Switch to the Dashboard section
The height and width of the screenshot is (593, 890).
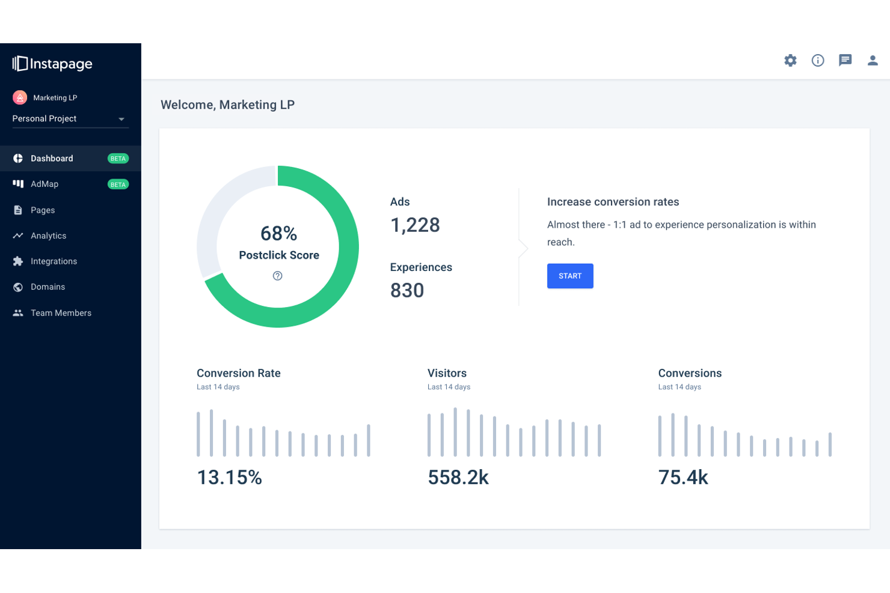[x=52, y=158]
